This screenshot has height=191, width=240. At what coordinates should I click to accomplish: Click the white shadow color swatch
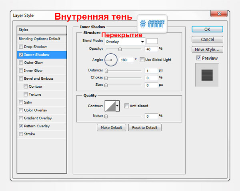(x=152, y=41)
